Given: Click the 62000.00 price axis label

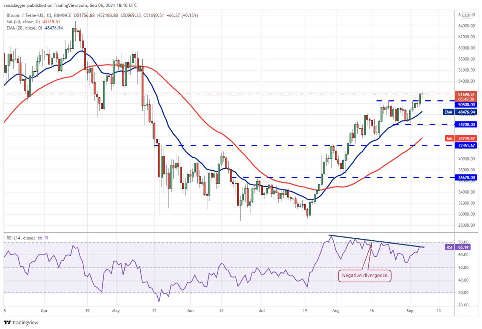Looking at the screenshot, I should tap(466, 37).
